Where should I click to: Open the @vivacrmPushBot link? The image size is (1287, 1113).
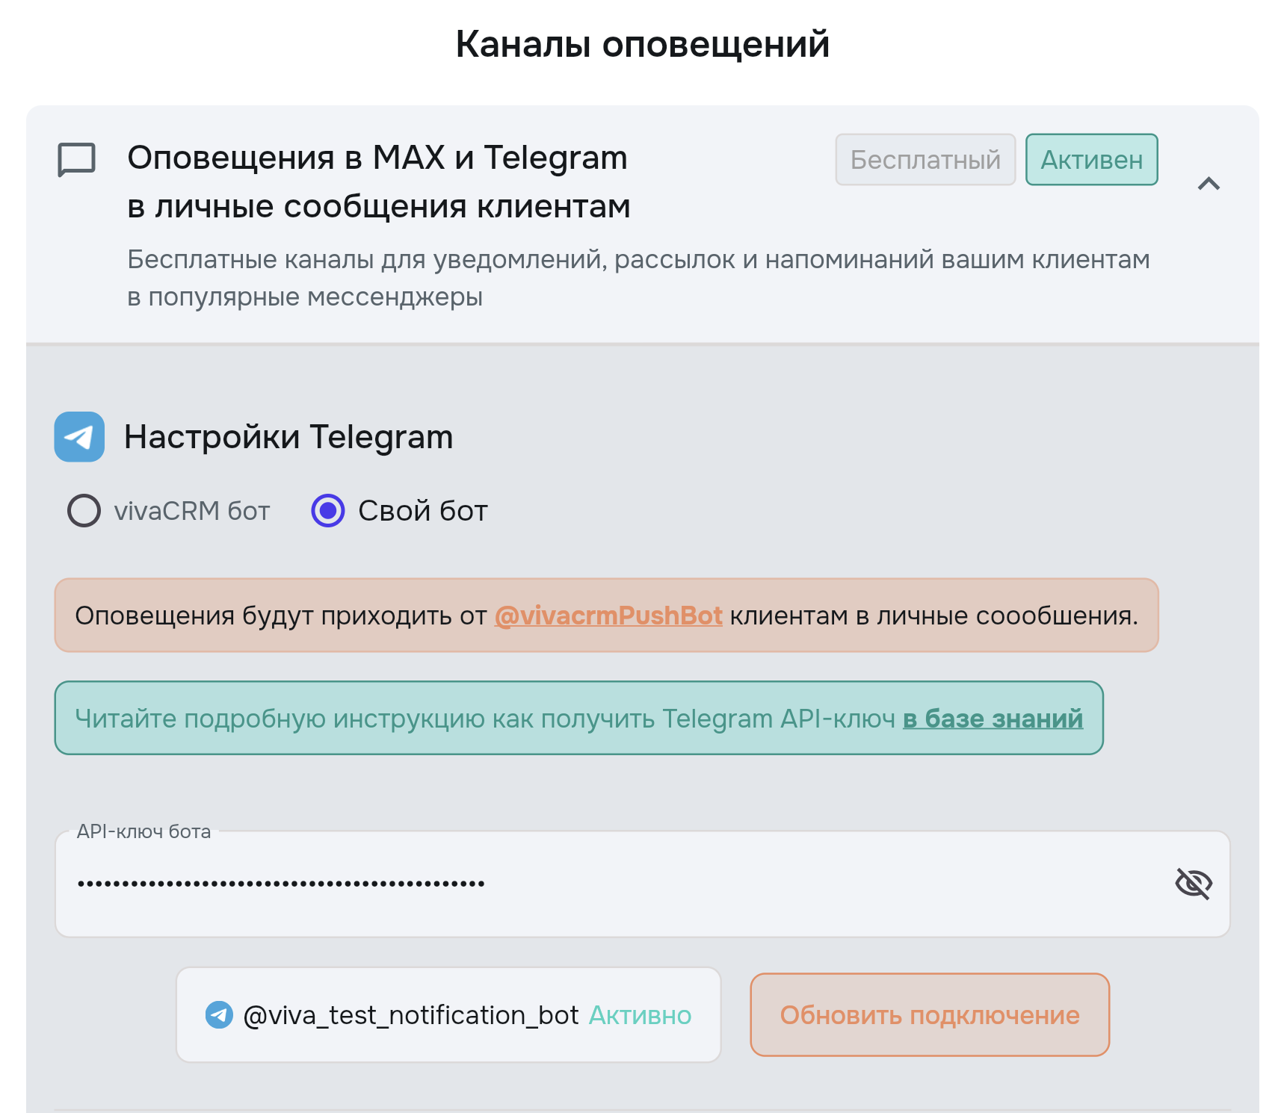click(x=608, y=616)
